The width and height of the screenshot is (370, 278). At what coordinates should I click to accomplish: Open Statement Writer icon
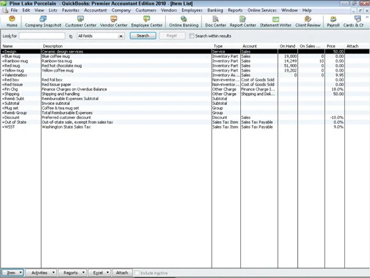(x=276, y=22)
